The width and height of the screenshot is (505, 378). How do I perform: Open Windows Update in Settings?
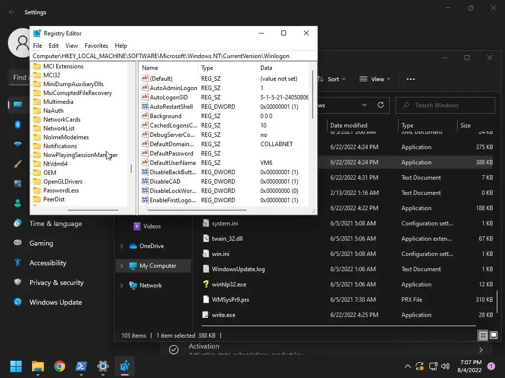coord(56,303)
